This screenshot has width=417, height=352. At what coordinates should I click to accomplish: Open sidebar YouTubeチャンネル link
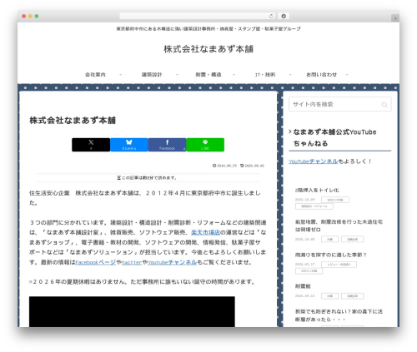tap(314, 161)
